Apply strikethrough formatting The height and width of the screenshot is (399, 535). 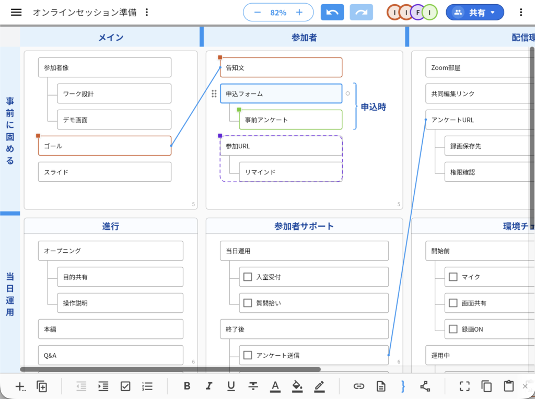(253, 386)
